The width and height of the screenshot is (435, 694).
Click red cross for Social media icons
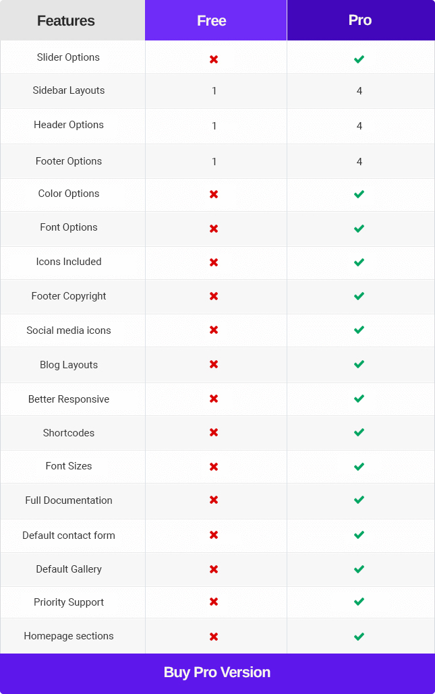click(x=214, y=330)
